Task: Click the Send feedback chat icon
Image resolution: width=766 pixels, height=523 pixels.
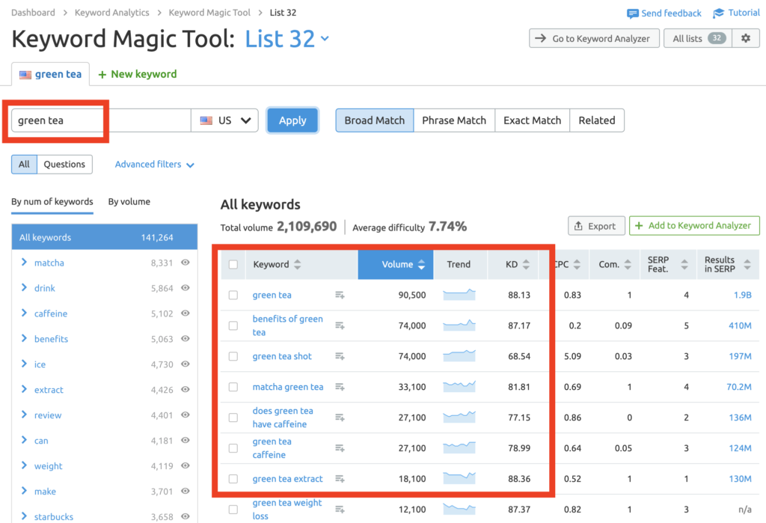Action: (633, 13)
